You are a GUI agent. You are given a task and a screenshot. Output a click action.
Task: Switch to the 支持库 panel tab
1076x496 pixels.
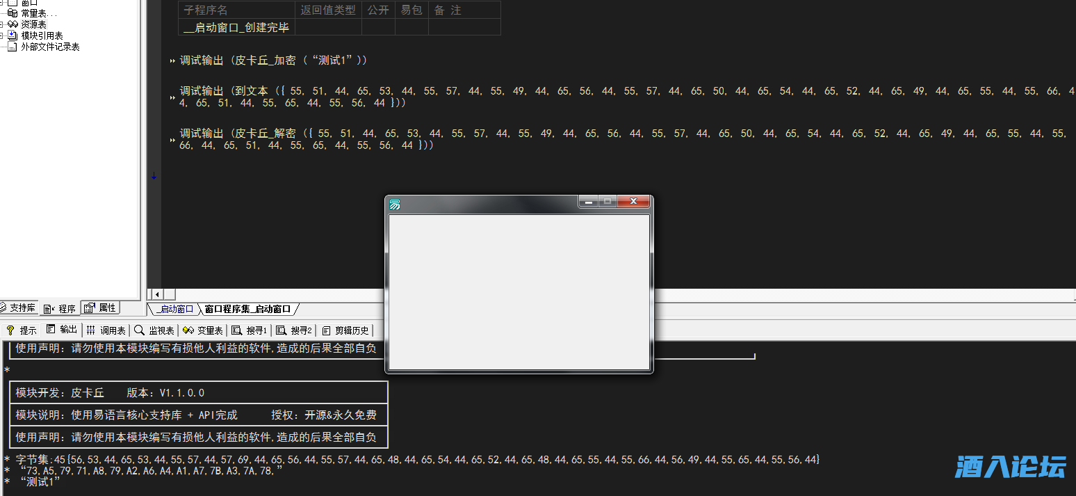pos(19,308)
